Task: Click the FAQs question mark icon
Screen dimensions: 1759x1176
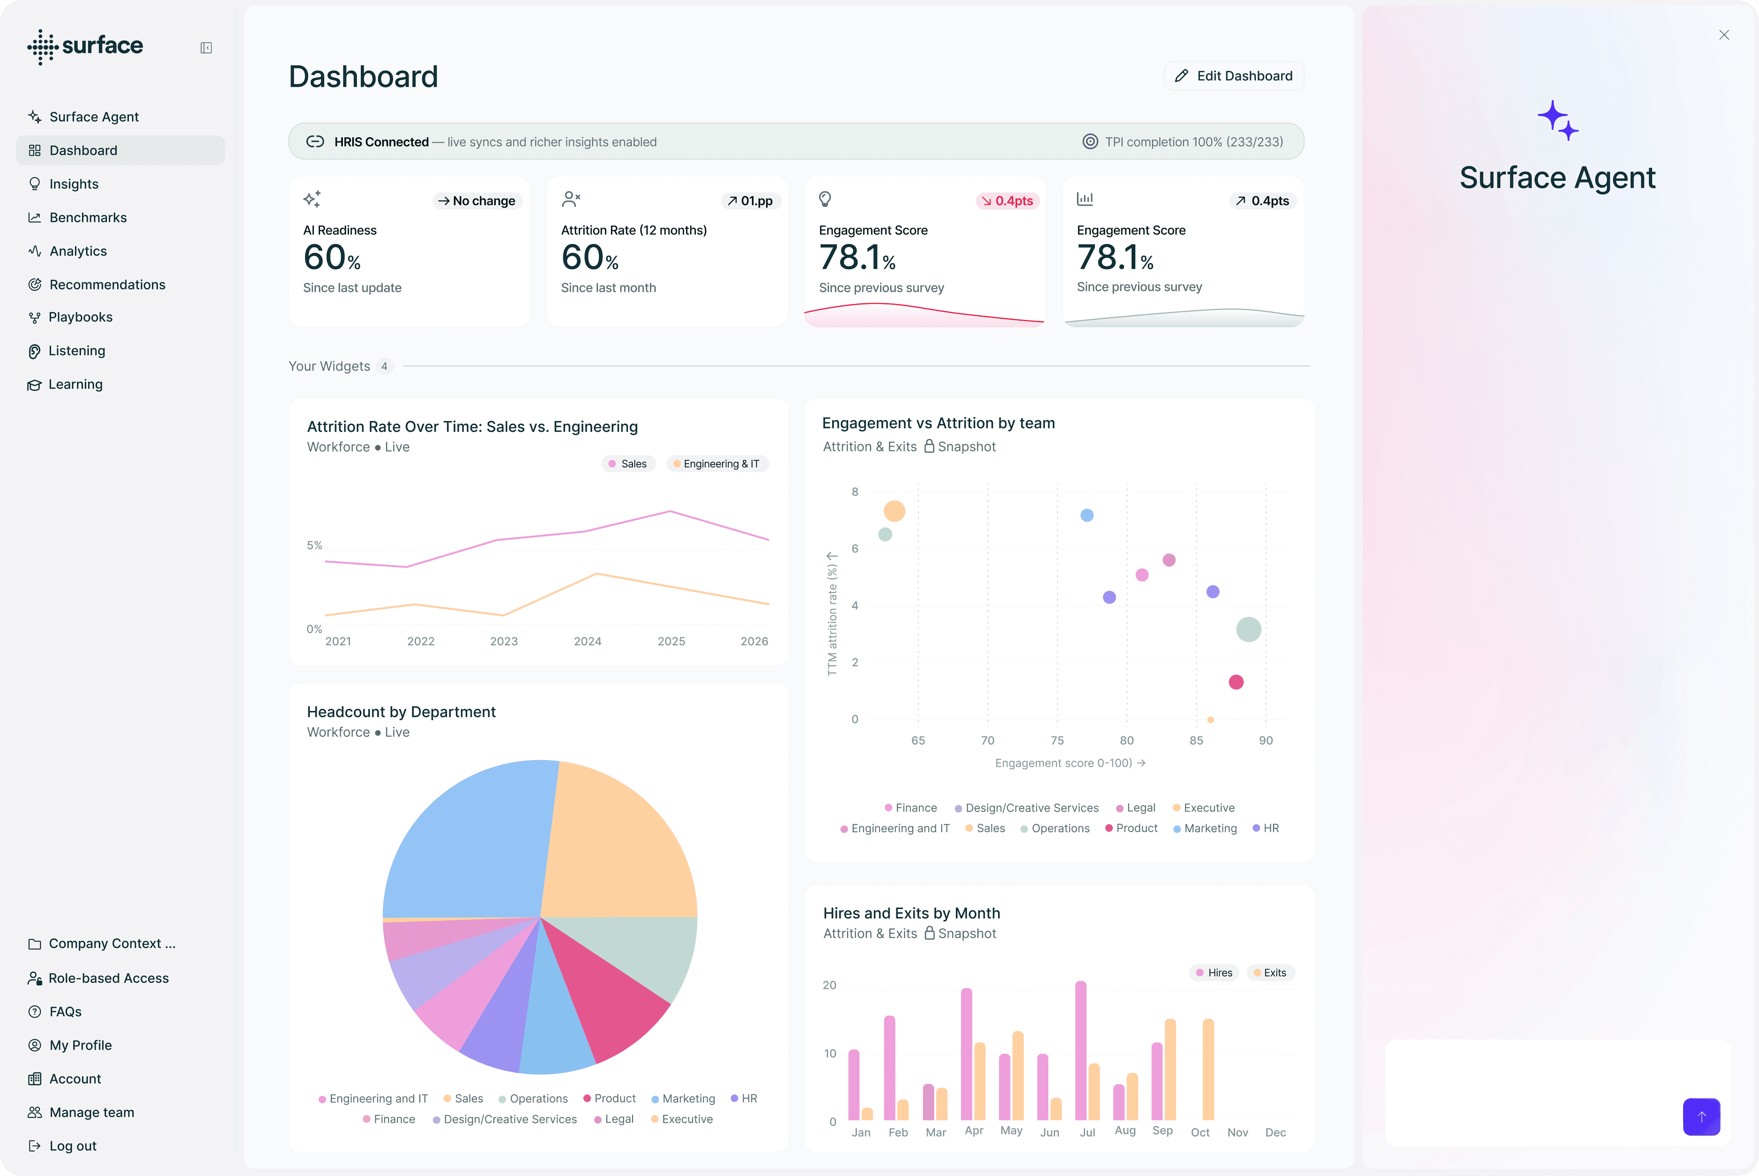Action: coord(35,1012)
